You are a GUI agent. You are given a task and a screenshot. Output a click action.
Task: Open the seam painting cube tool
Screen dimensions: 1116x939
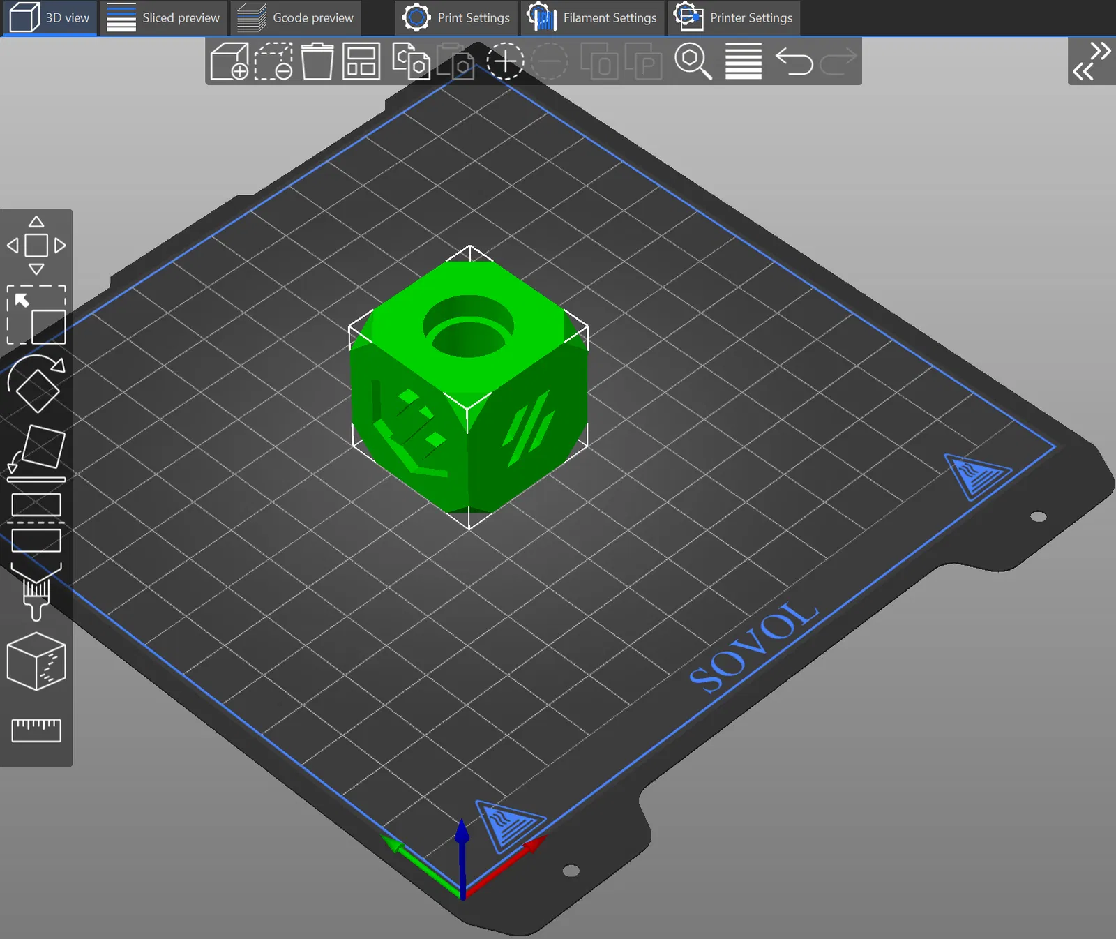(x=36, y=661)
